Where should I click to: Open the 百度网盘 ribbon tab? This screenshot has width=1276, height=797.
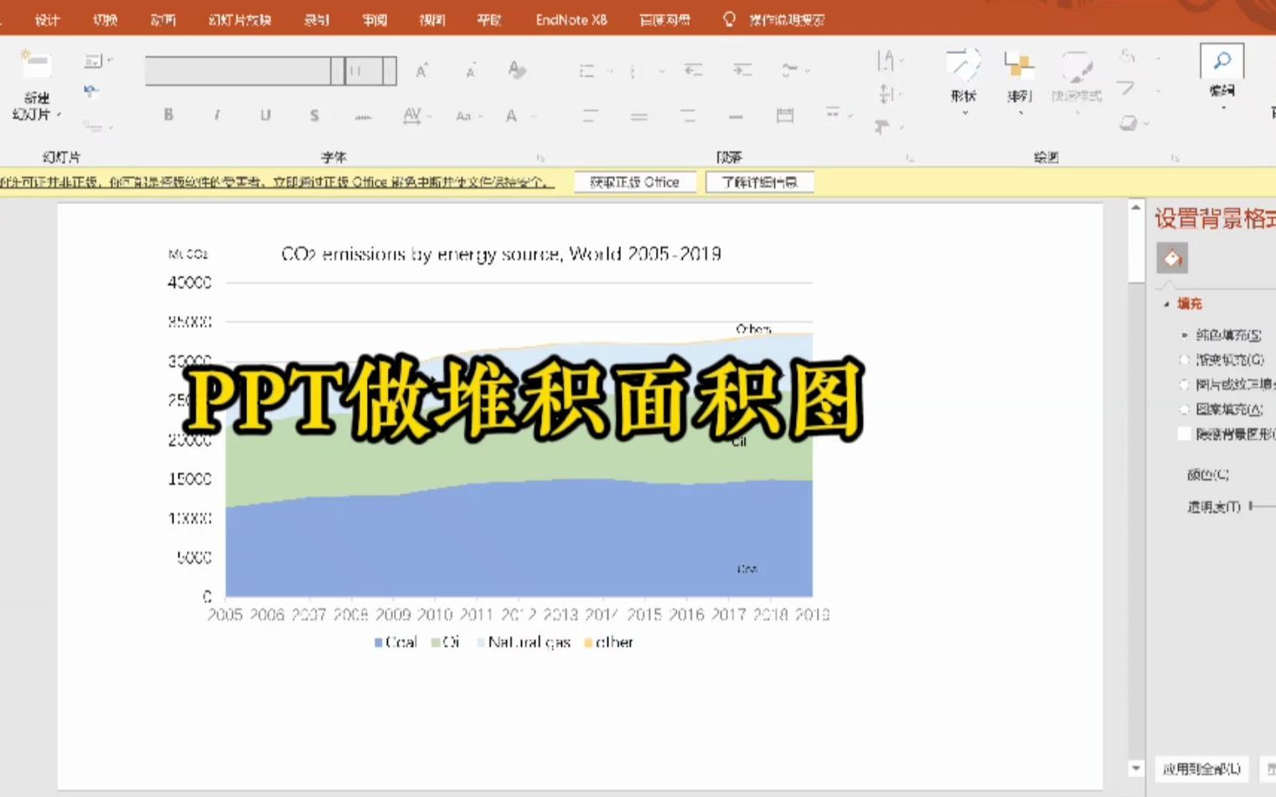664,19
